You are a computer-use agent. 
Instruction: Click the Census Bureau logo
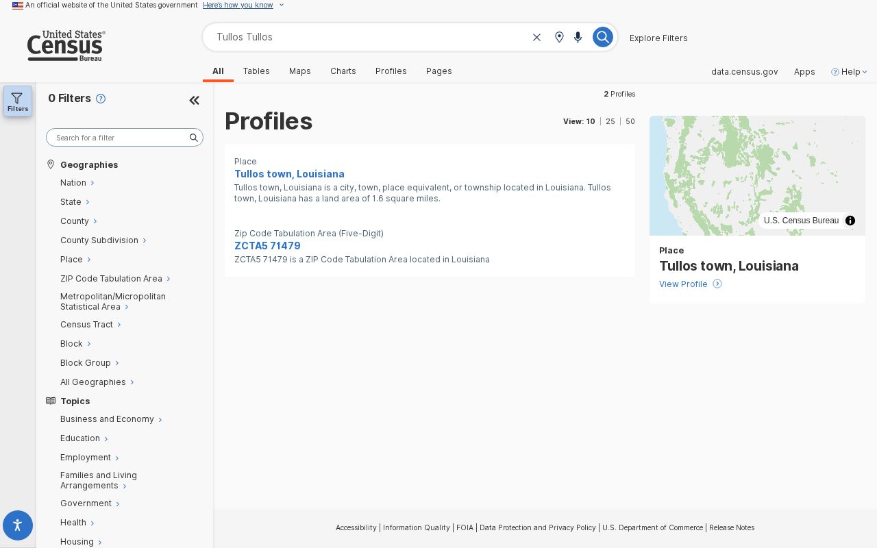[66, 45]
